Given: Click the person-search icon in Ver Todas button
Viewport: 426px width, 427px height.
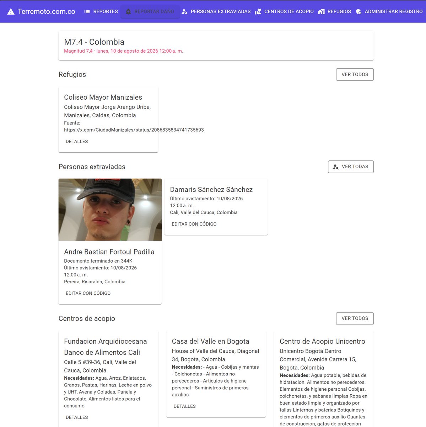Looking at the screenshot, I should click(x=335, y=167).
